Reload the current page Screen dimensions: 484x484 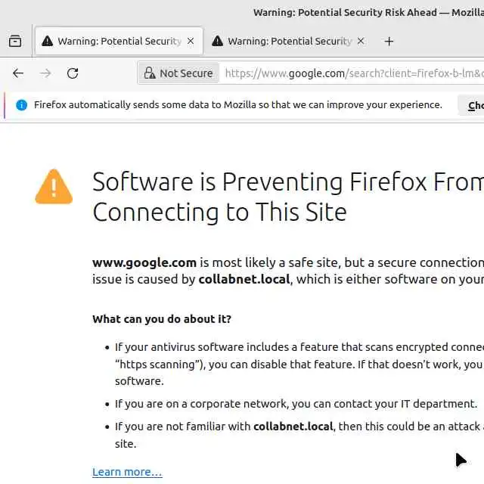click(x=73, y=73)
